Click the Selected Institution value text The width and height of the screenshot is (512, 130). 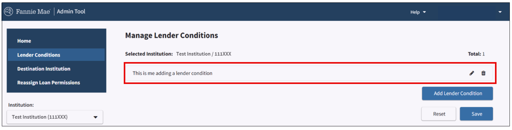click(x=204, y=54)
